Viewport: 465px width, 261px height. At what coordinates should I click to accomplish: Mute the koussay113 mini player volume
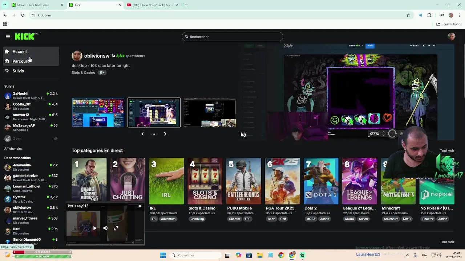(x=105, y=228)
